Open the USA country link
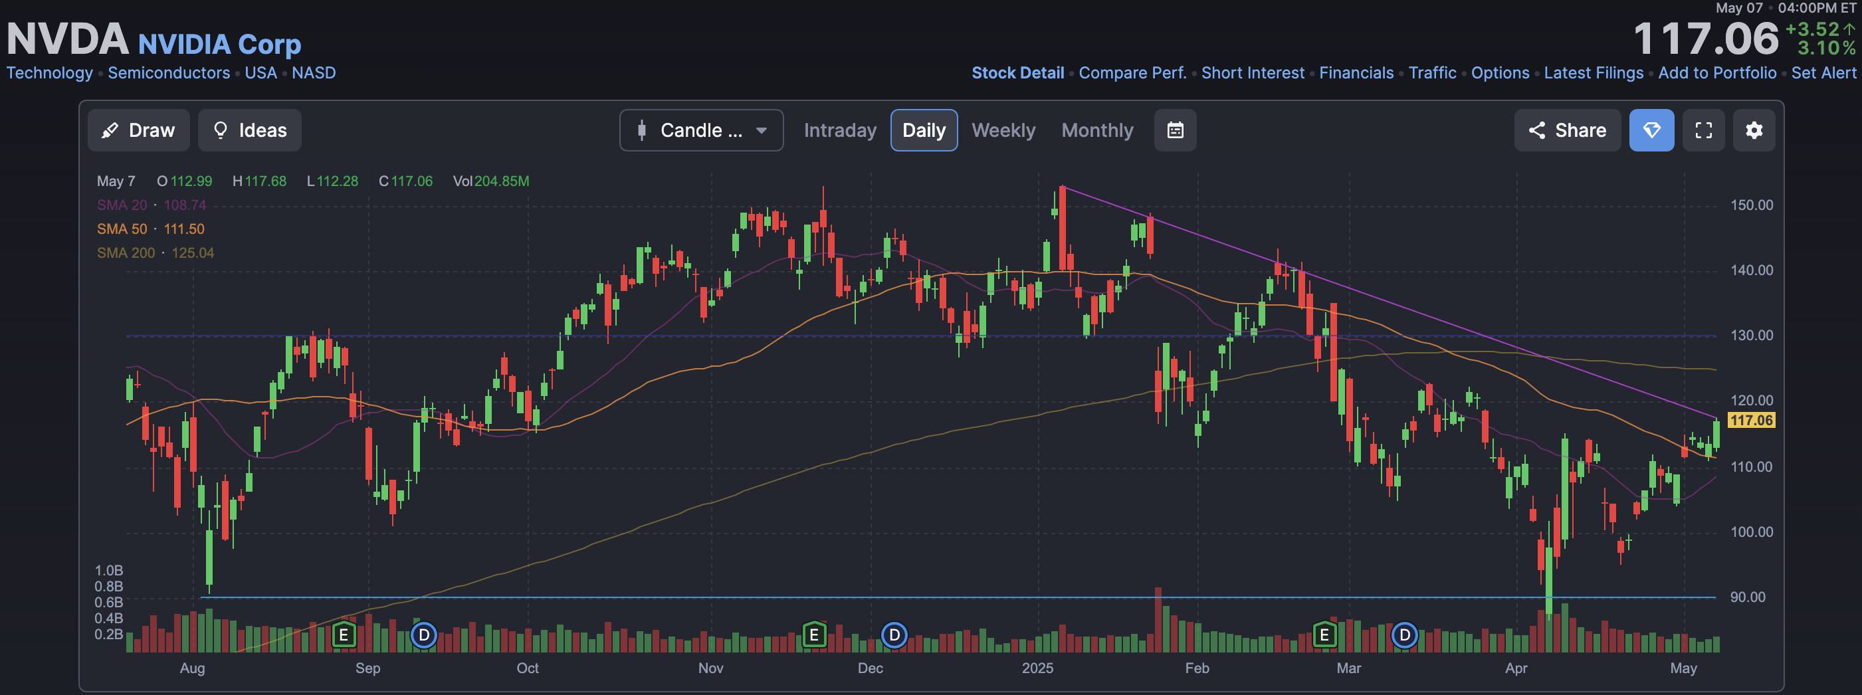 (260, 73)
